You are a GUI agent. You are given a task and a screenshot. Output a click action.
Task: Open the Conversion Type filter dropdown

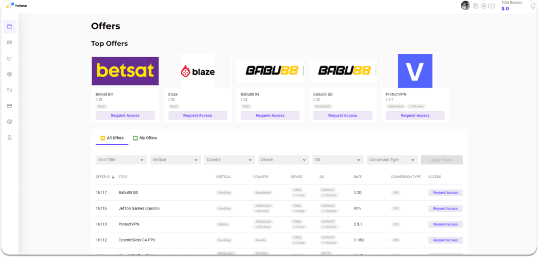392,159
